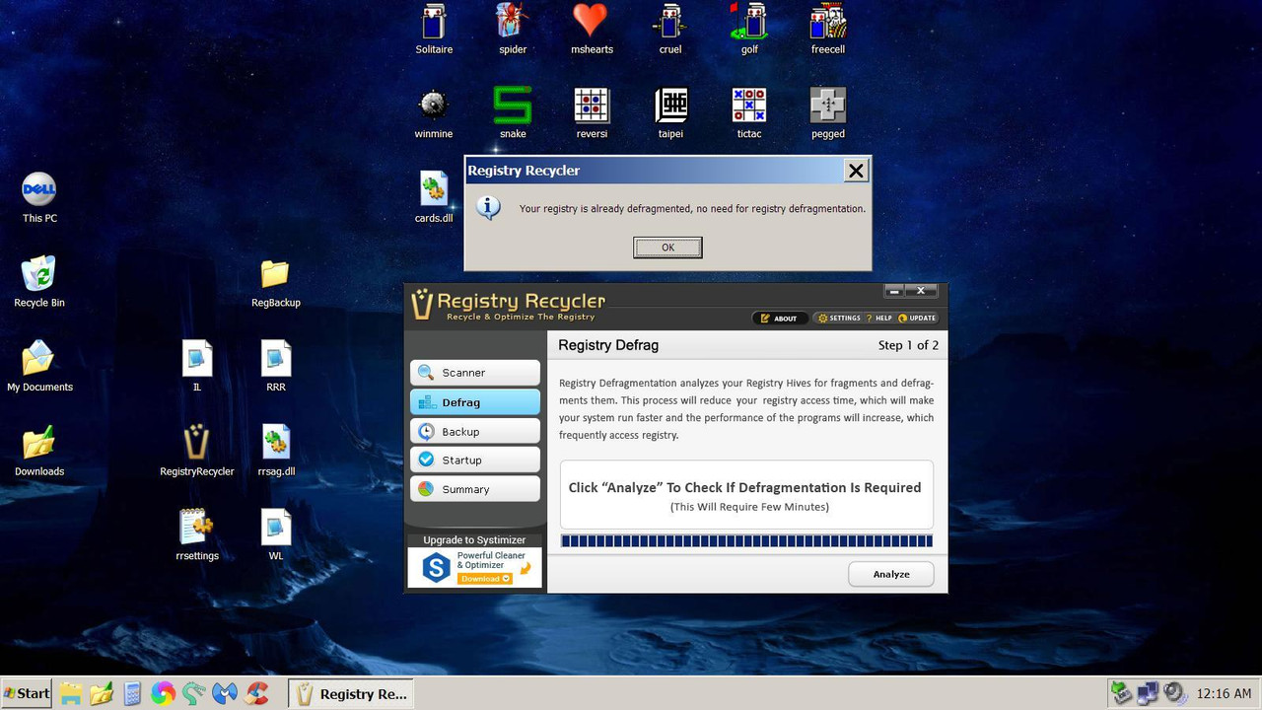Select rrsag.dll file icon
Viewport: 1262px width, 710px height.
click(276, 451)
